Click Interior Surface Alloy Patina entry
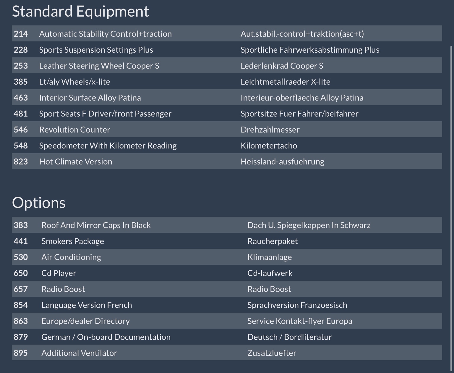This screenshot has width=454, height=373. 90,98
